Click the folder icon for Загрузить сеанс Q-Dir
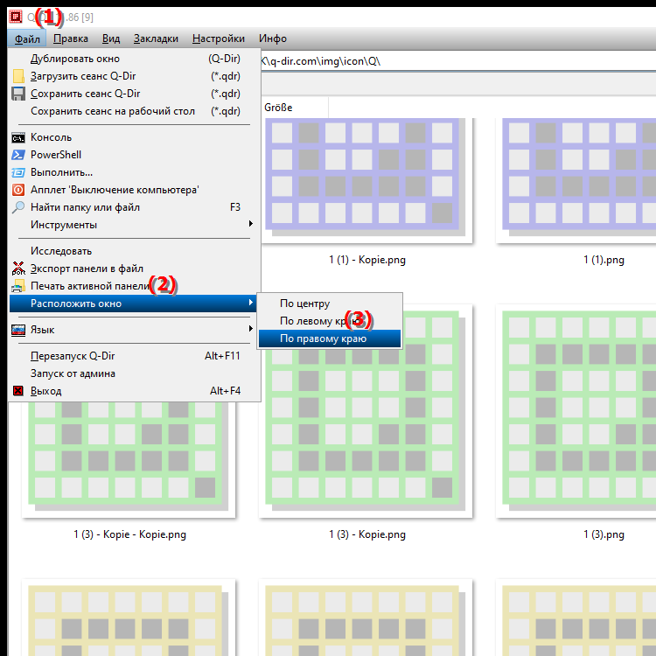 point(18,76)
